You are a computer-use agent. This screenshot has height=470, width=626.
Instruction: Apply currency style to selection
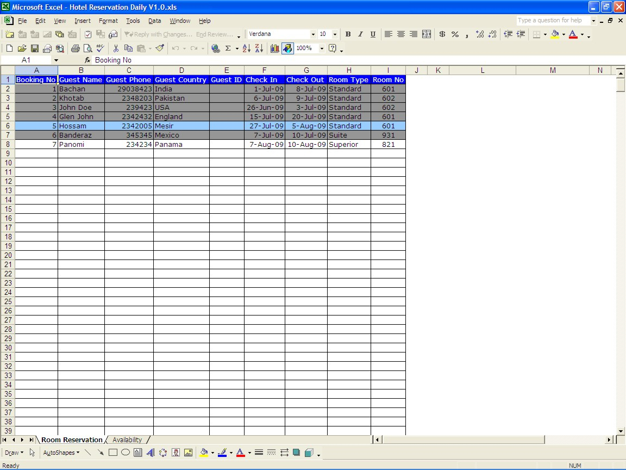point(442,34)
